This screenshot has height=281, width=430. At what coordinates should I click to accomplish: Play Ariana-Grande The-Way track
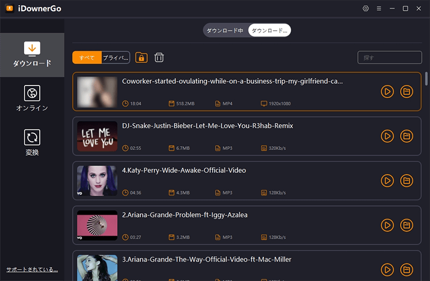tap(387, 270)
